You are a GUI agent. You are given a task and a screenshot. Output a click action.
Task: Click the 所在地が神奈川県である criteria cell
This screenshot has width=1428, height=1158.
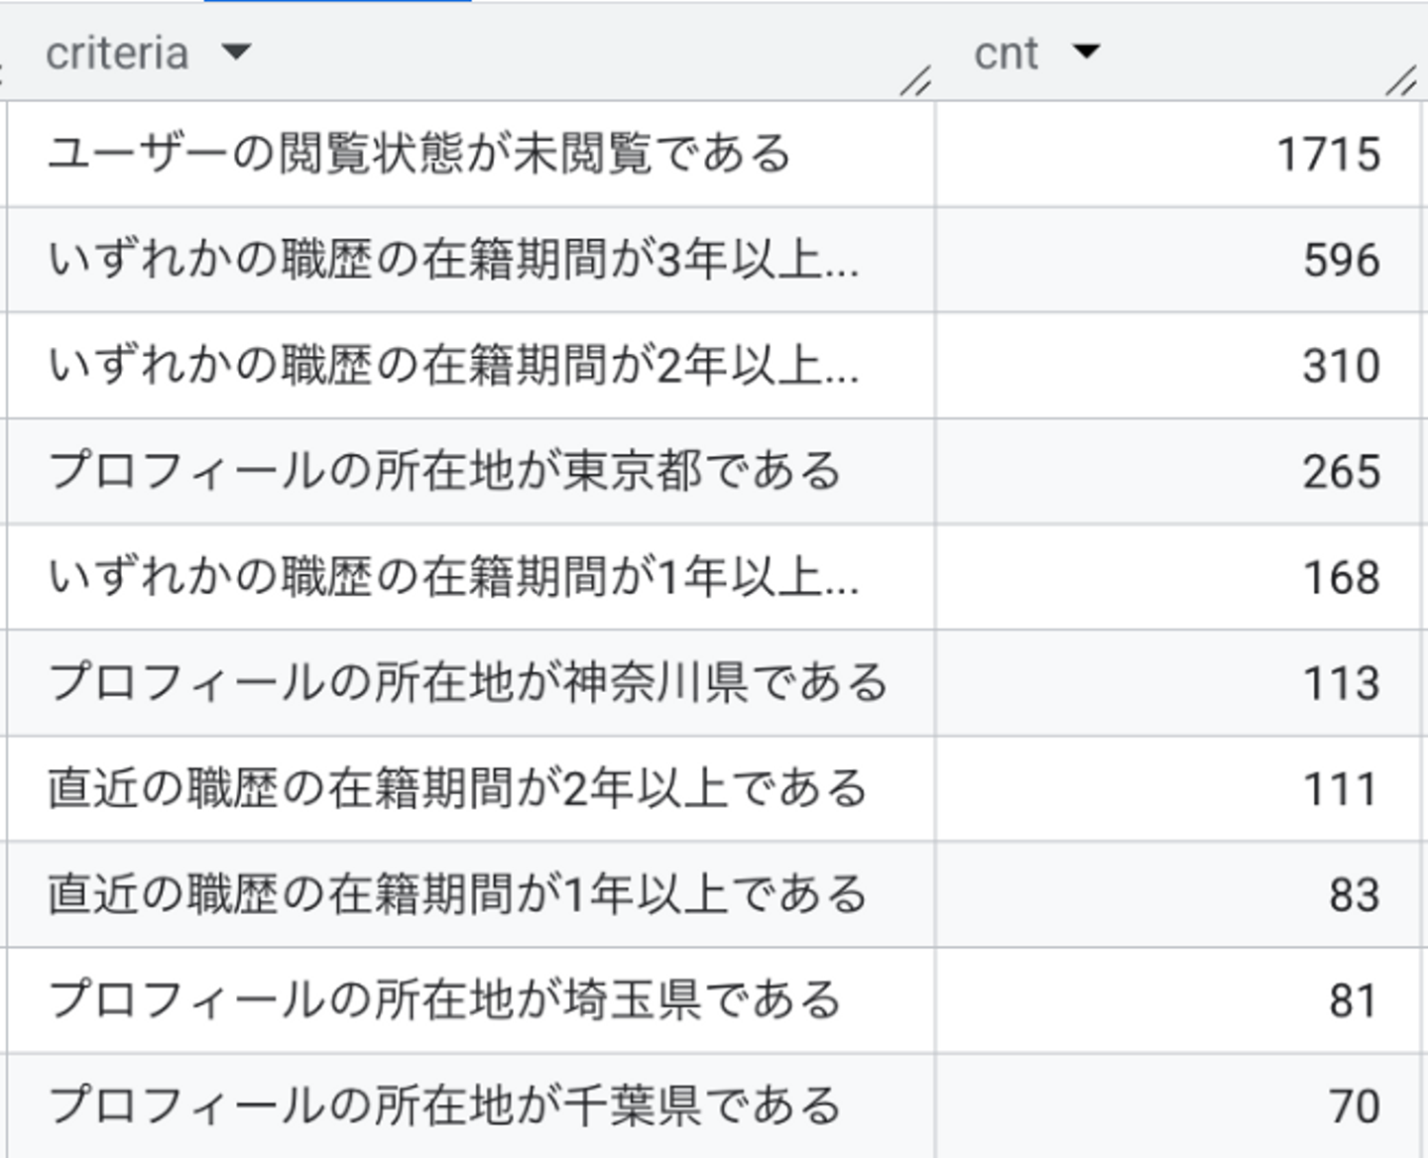(467, 683)
